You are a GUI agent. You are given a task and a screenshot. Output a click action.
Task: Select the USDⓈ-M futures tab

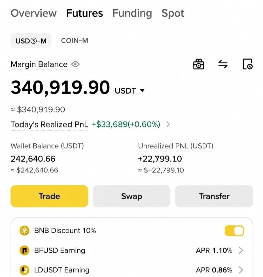tap(31, 41)
